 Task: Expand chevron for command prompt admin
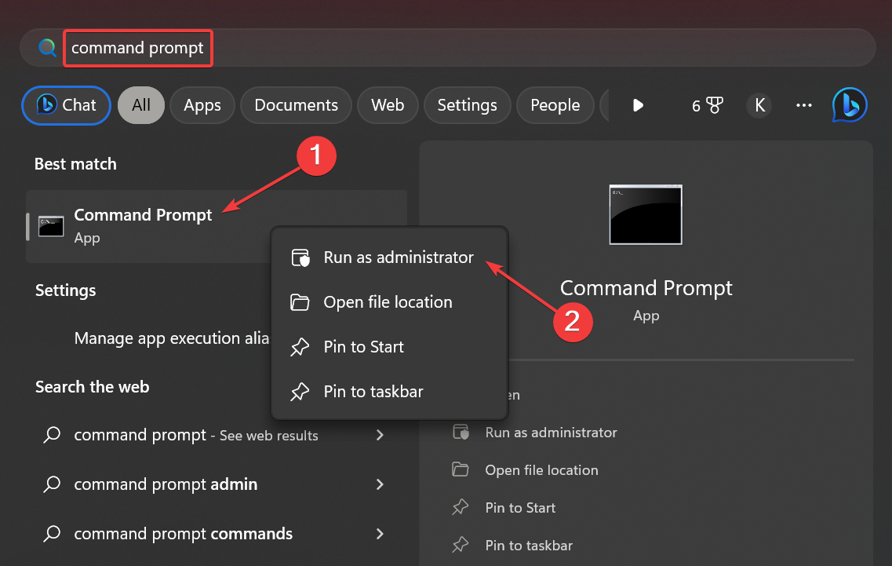(x=380, y=484)
